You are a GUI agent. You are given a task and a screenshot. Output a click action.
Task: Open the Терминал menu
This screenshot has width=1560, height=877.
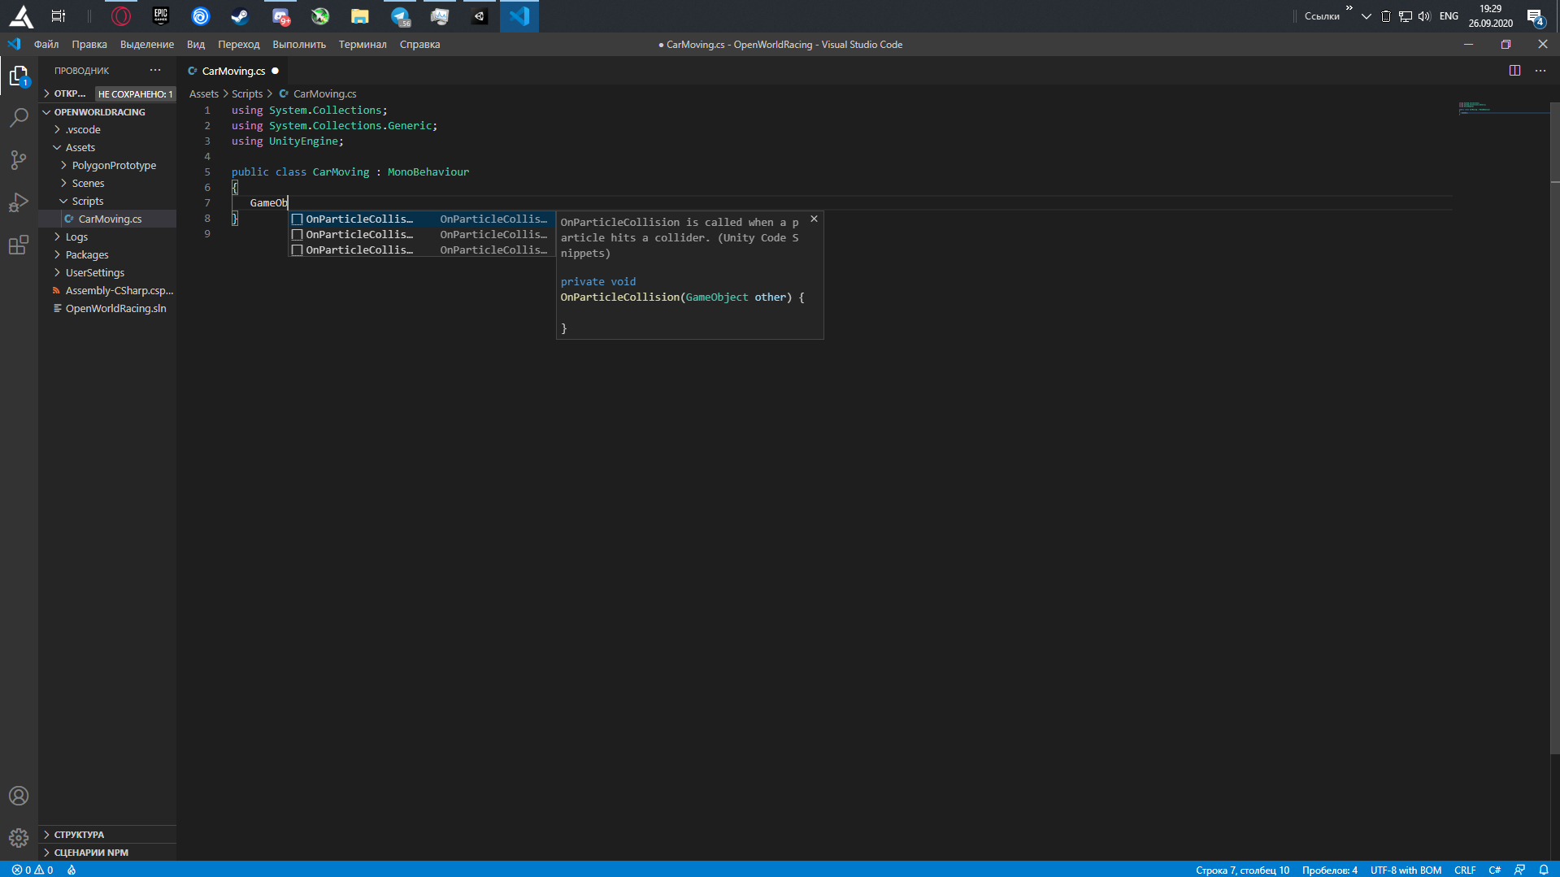[x=363, y=45]
